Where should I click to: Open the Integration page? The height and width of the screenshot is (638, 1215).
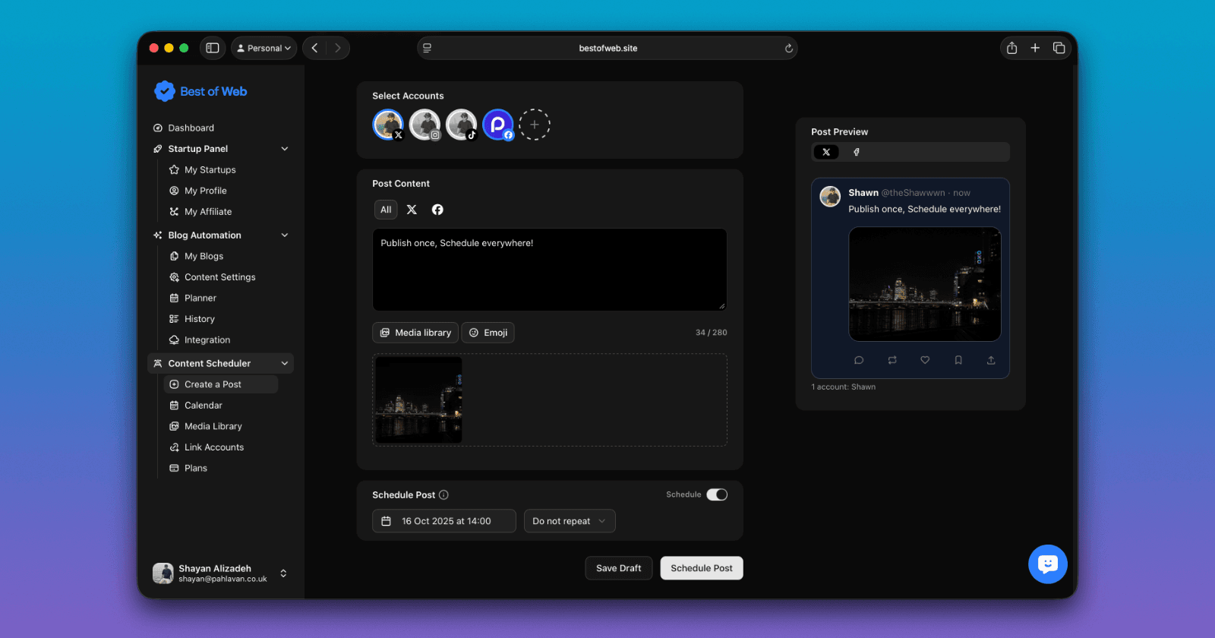click(207, 340)
